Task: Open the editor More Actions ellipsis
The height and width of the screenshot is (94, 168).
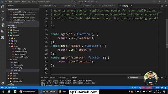Action: click(x=166, y=6)
